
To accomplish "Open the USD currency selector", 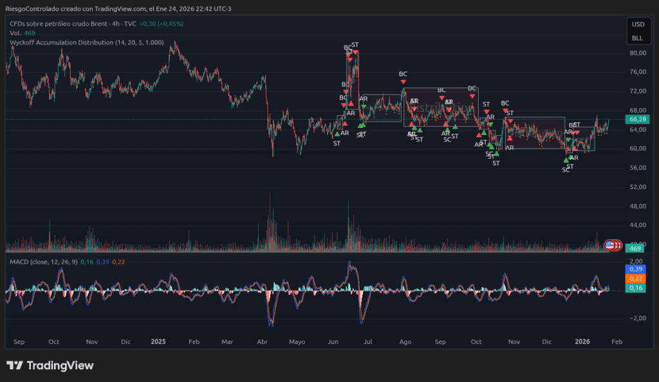I will coord(637,24).
